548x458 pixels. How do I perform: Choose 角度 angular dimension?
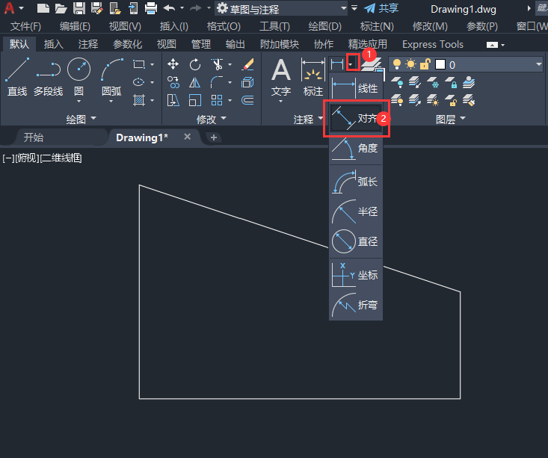[357, 148]
